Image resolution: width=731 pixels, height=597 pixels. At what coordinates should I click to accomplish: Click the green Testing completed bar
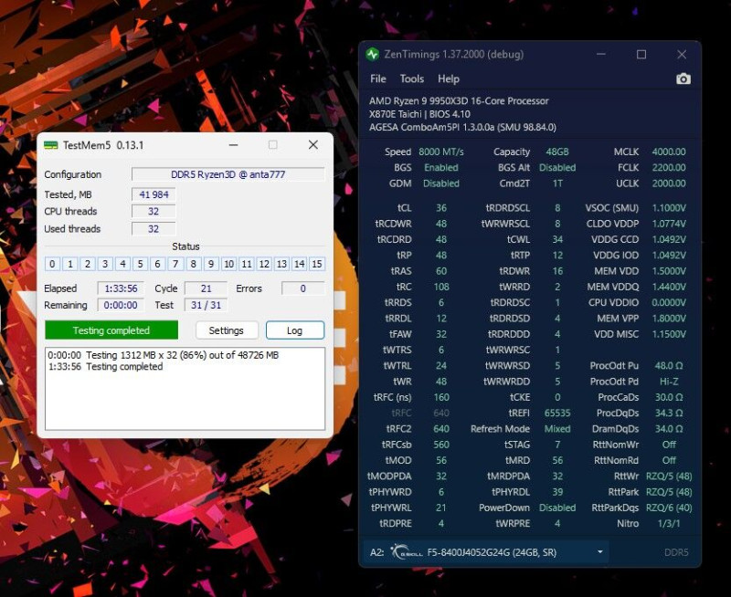(111, 330)
